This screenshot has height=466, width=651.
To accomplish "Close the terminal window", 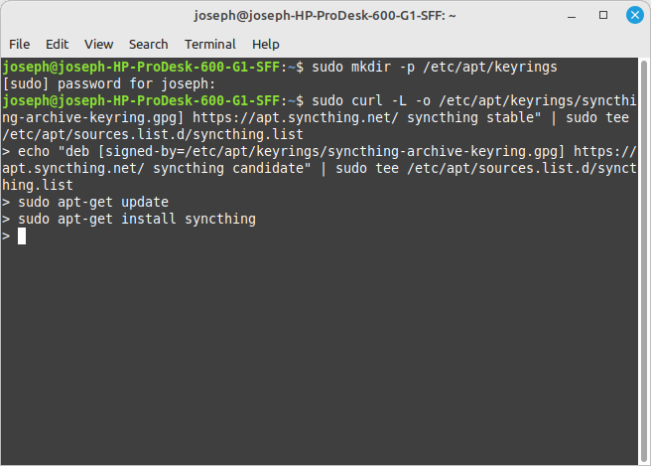I will coord(635,15).
